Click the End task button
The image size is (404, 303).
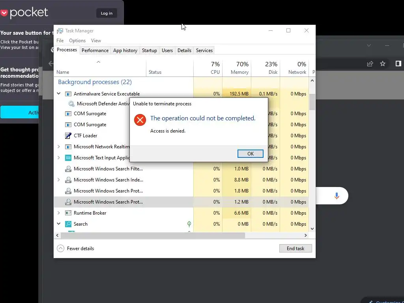296,249
